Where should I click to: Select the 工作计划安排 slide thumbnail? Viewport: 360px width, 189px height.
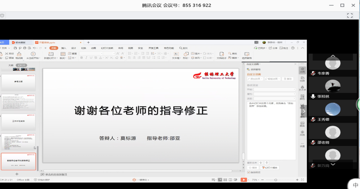pos(18,122)
